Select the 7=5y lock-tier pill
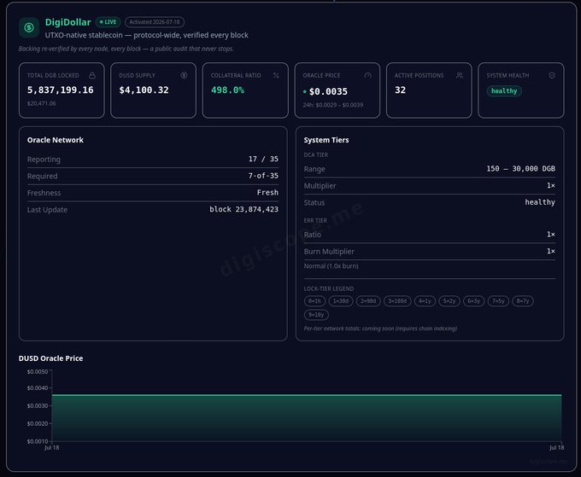 (x=498, y=301)
